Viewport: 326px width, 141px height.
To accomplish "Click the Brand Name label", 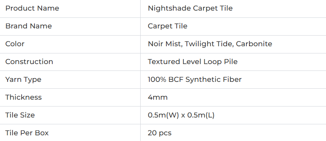I will click(28, 26).
